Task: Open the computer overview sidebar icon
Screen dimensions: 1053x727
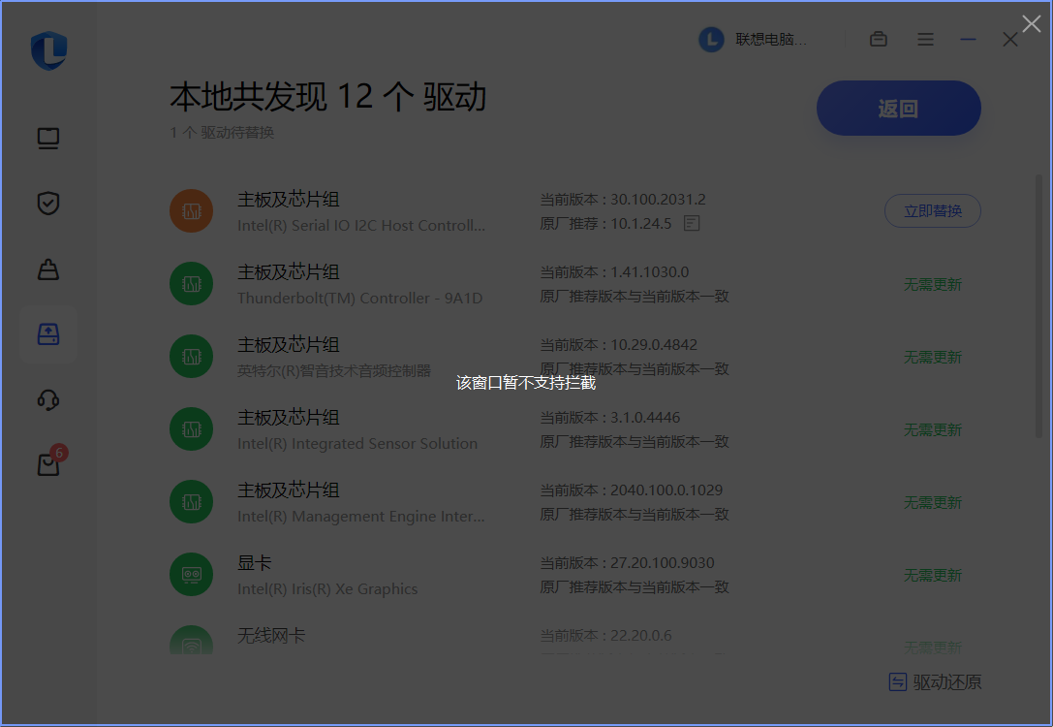Action: (x=48, y=139)
